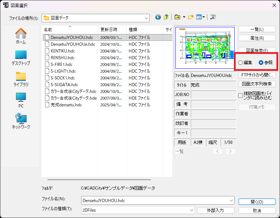The image size is (280, 218).
Task: Click the 2025/04/1... date cell
Action: pos(111,105)
